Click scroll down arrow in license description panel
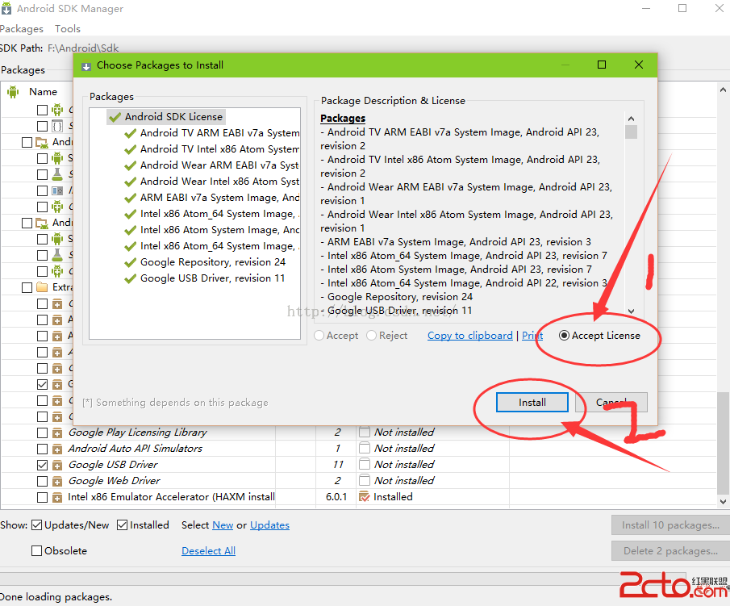This screenshot has height=606, width=730. click(631, 311)
